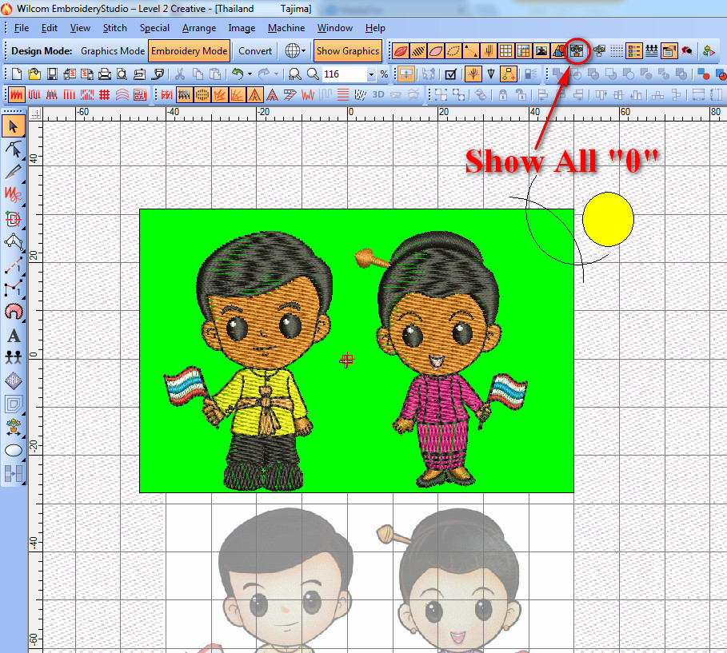Select the Satin stitch type icon
Viewport: 727px width, 653px height.
17,95
